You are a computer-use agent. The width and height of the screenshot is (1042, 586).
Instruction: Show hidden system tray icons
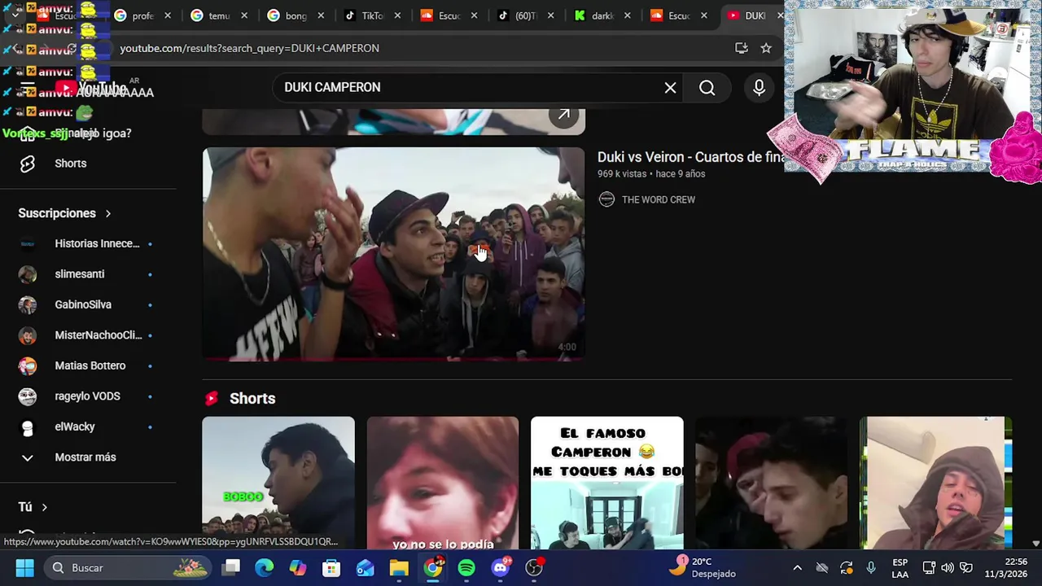(x=797, y=567)
